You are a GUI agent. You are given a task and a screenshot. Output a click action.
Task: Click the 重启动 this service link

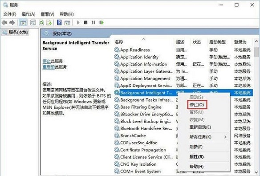(x=49, y=67)
